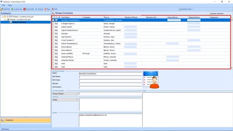Viewport: 233px width, 131px height.
Task: Click the Birth Date input field
Action: (111, 81)
